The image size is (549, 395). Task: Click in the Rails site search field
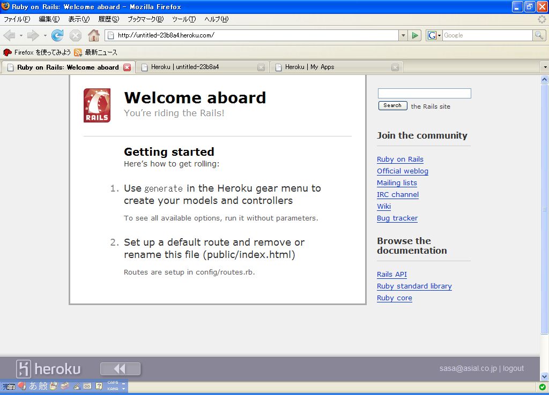click(x=424, y=94)
